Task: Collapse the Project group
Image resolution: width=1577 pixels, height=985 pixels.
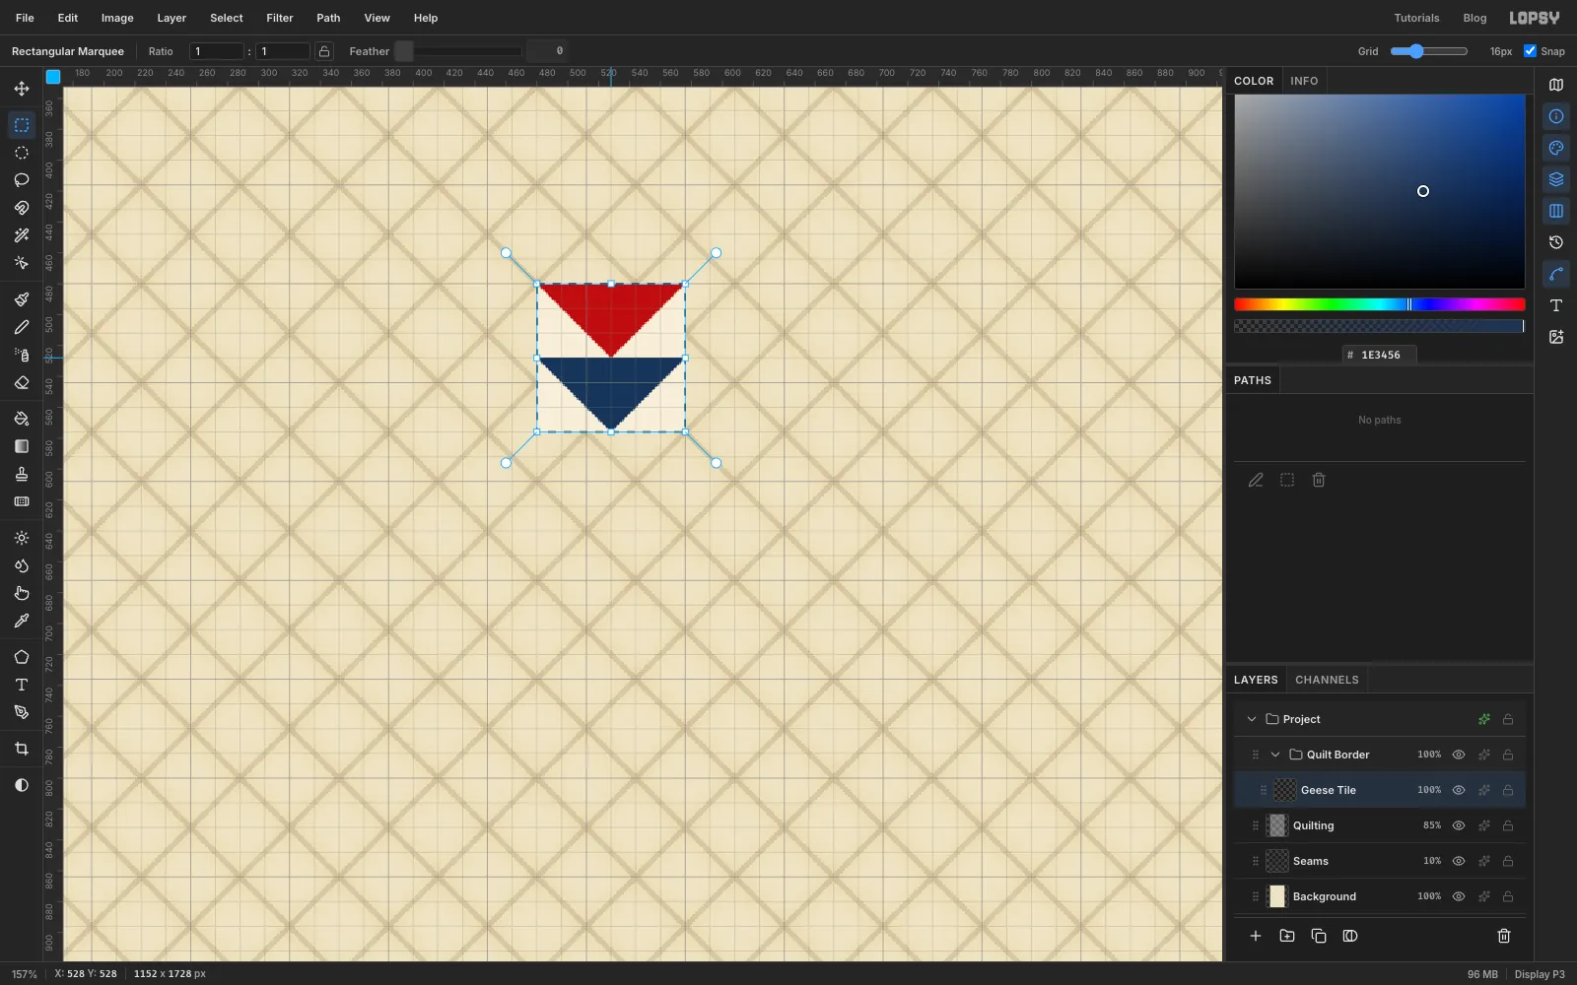Action: tap(1252, 719)
